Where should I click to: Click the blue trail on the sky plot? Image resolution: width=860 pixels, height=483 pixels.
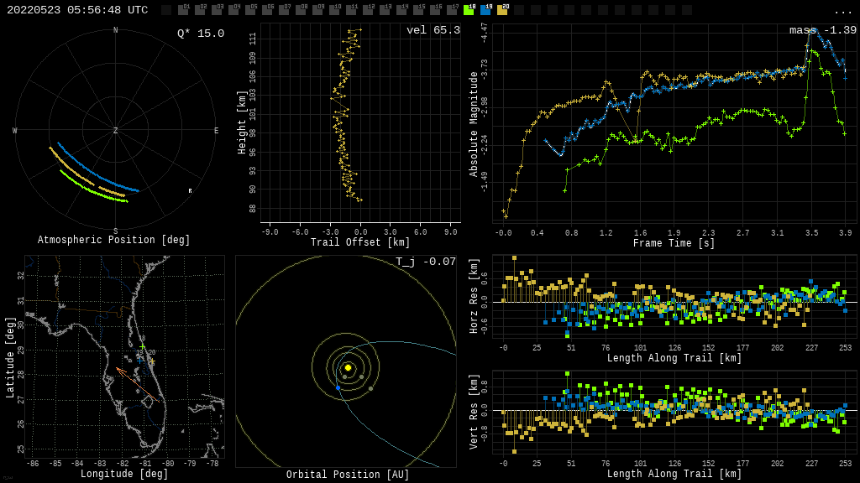point(92,172)
